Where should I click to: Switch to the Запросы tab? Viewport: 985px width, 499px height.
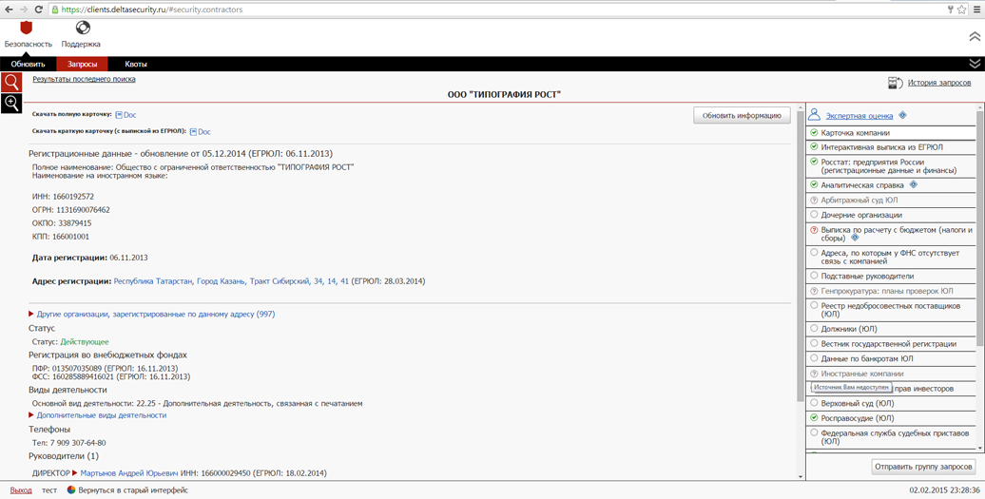pos(83,64)
